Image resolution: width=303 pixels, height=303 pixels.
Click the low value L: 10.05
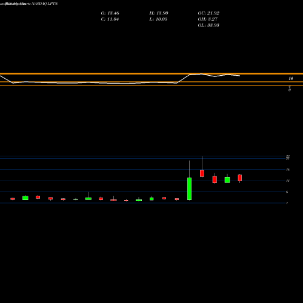click(158, 19)
